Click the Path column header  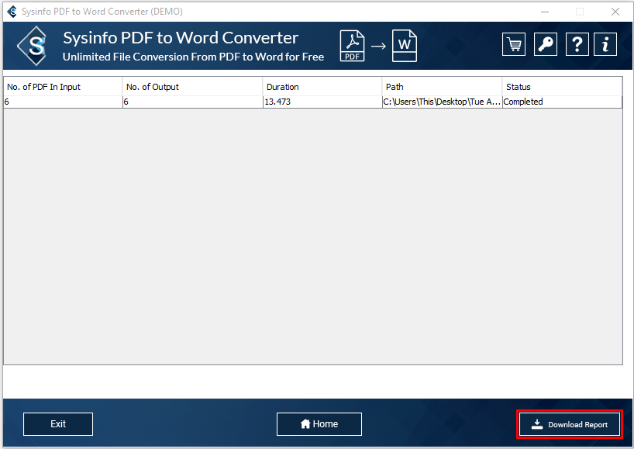coord(442,87)
